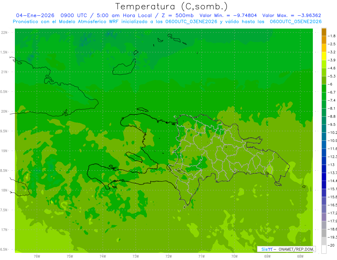Click the '-10.2' legend value
Image resolution: width=337 pixels, height=260 pixels.
(x=332, y=132)
